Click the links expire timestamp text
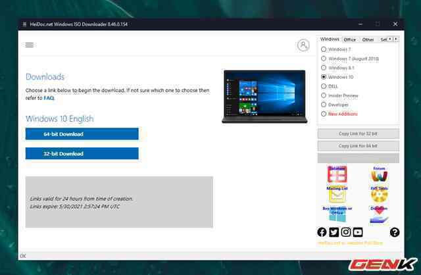 (75, 207)
